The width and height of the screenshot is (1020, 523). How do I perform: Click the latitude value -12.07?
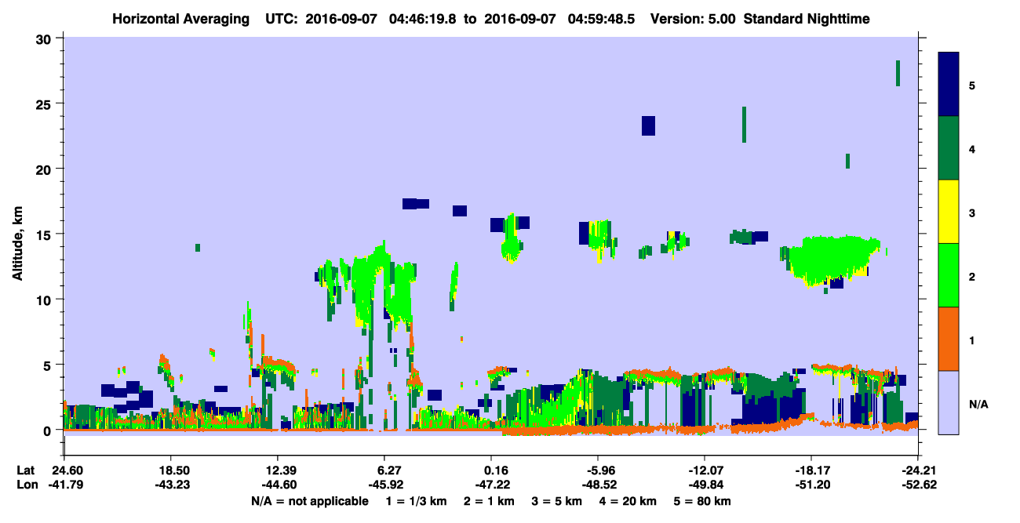click(705, 470)
